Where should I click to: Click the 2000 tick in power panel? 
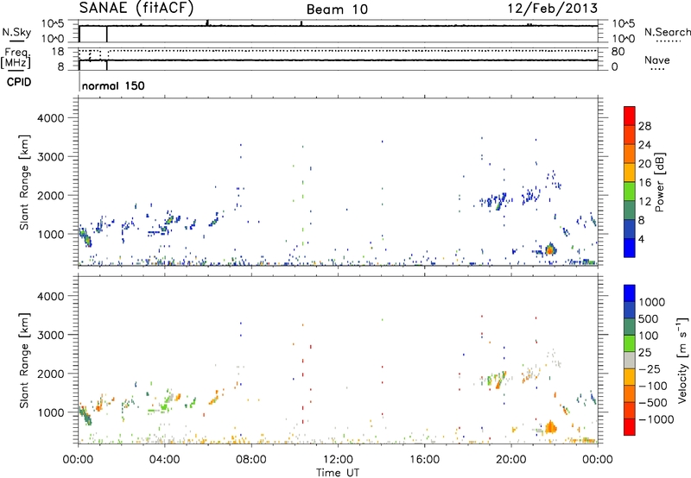tap(51, 195)
